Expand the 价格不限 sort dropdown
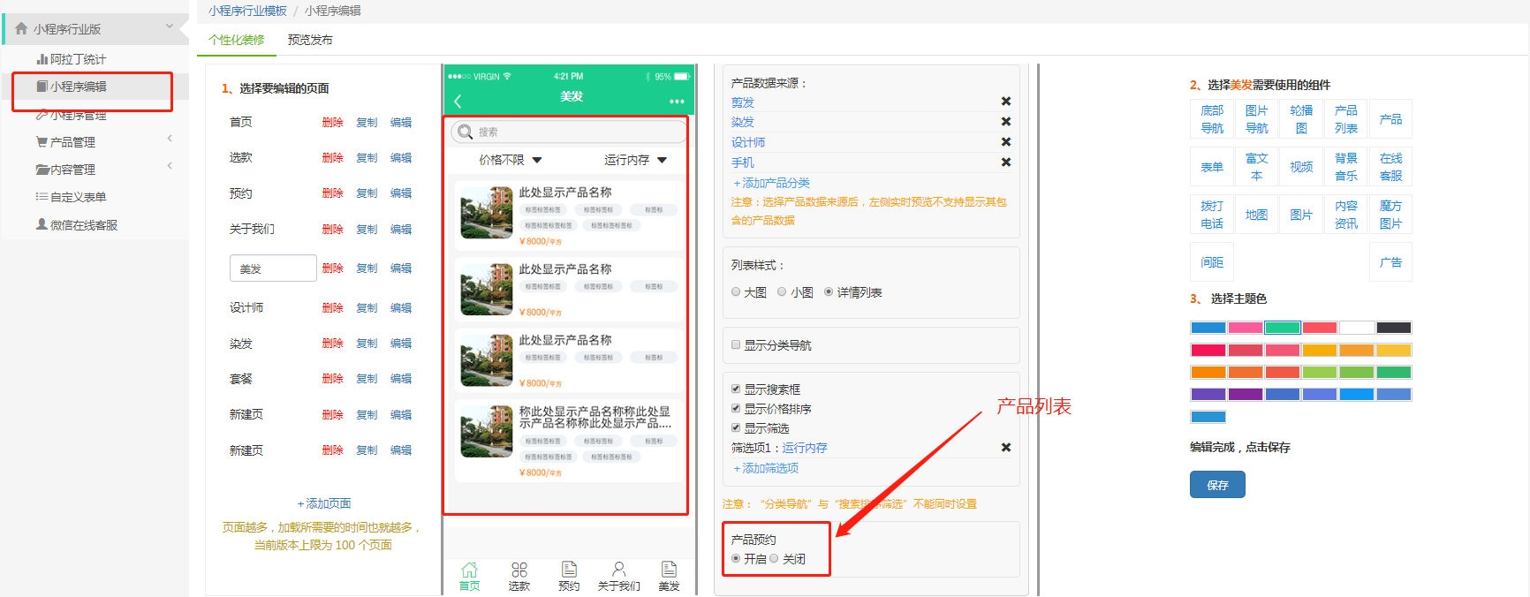 510,160
